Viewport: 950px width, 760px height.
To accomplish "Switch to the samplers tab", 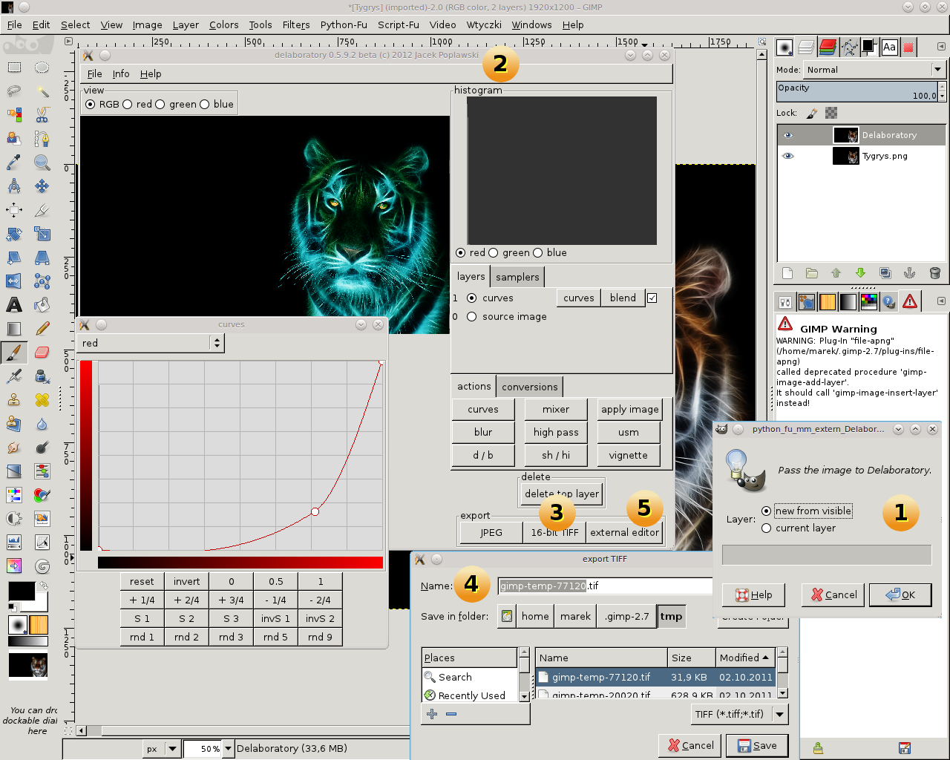I will (x=517, y=277).
